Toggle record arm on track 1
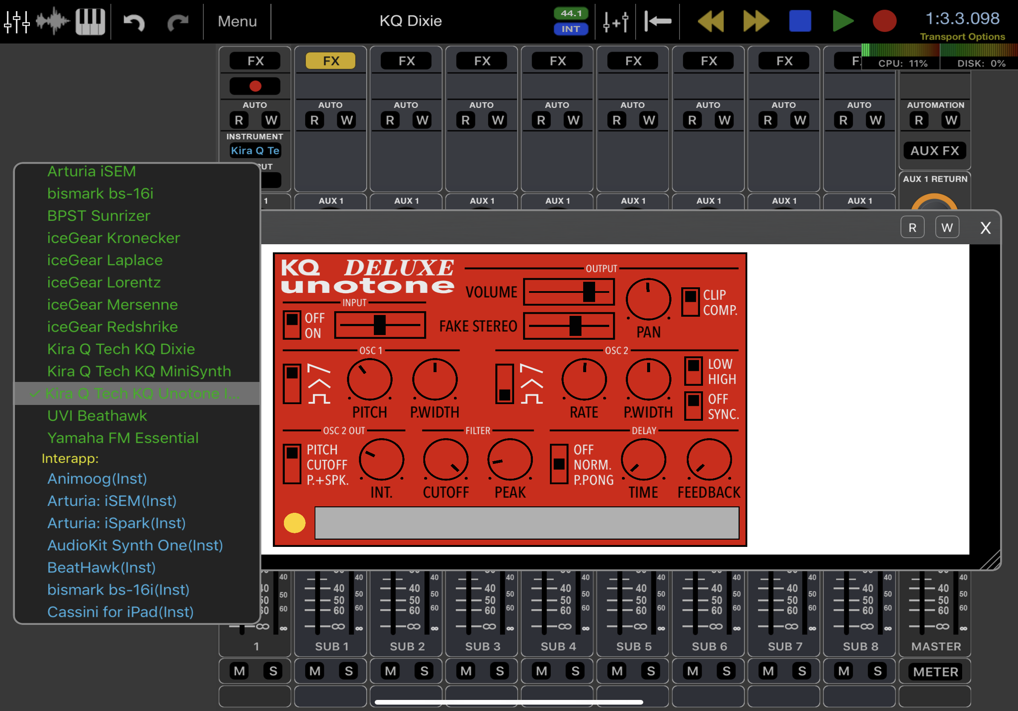1018x711 pixels. (255, 86)
